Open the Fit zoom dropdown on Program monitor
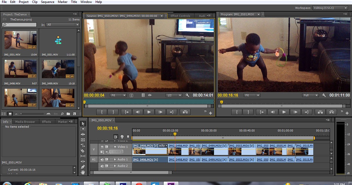 [252, 95]
